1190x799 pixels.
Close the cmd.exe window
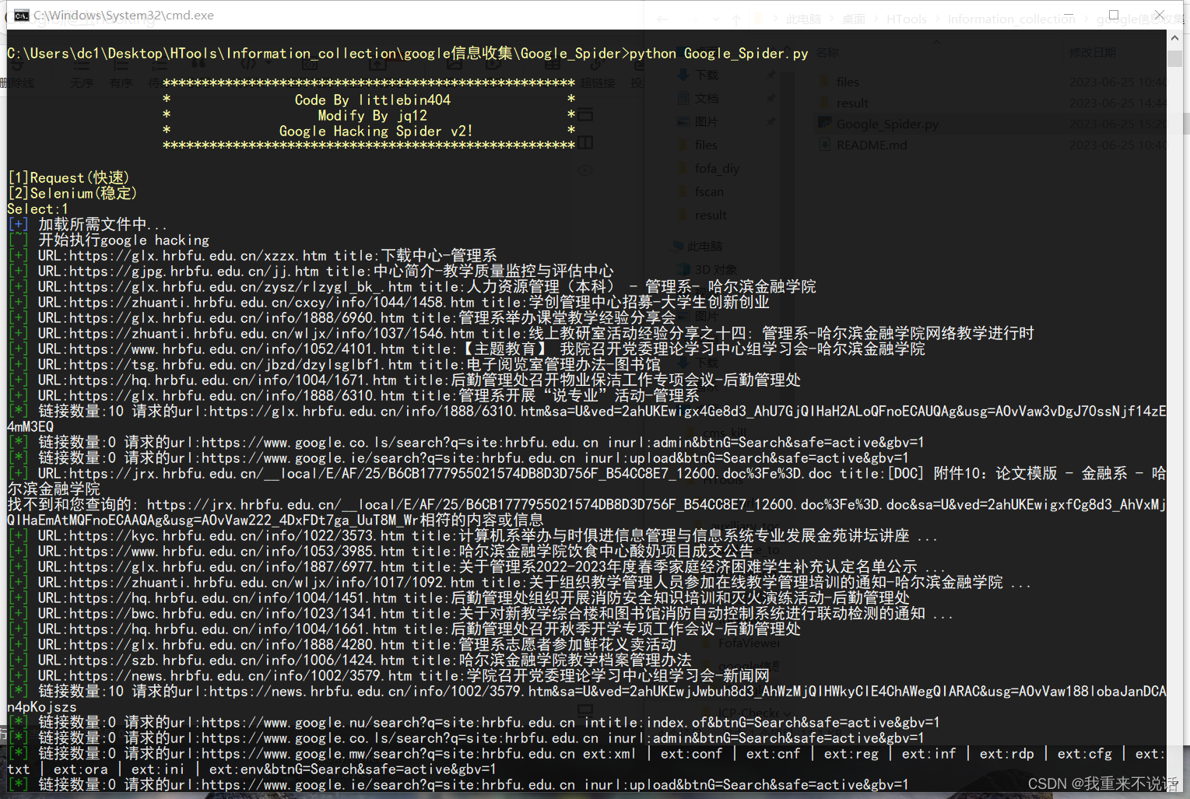coord(1159,15)
